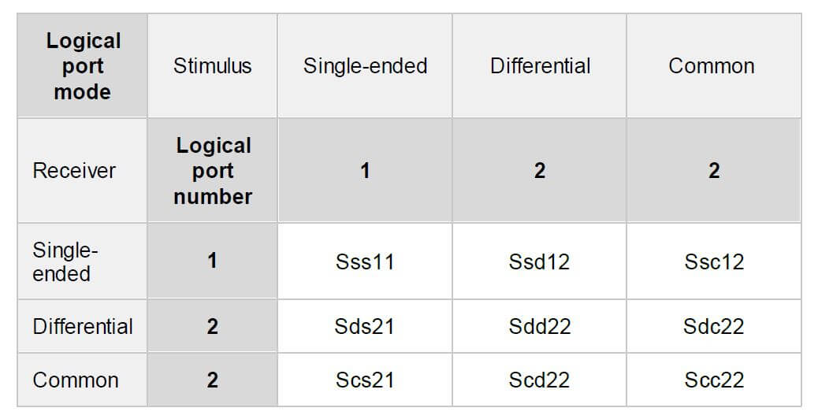The height and width of the screenshot is (419, 818).
Task: Click the Common column header
Action: (x=714, y=65)
